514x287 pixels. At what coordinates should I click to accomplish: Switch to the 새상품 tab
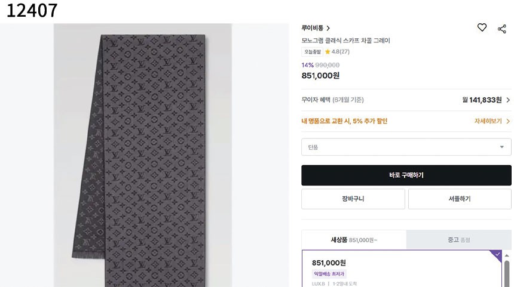coord(354,240)
